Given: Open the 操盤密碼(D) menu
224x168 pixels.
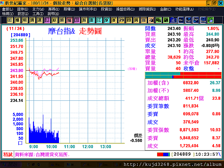Looking at the screenshot, I should pos(125,9).
